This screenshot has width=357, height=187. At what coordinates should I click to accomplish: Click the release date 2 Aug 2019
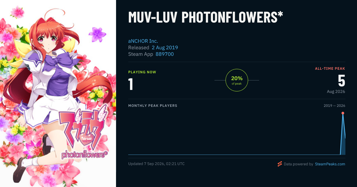pyautogui.click(x=165, y=47)
